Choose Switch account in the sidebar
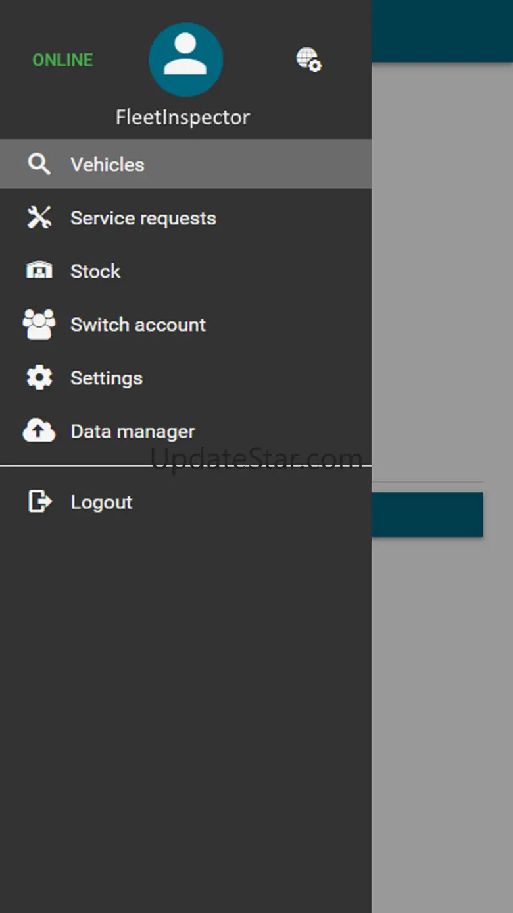Image resolution: width=513 pixels, height=913 pixels. pos(185,324)
